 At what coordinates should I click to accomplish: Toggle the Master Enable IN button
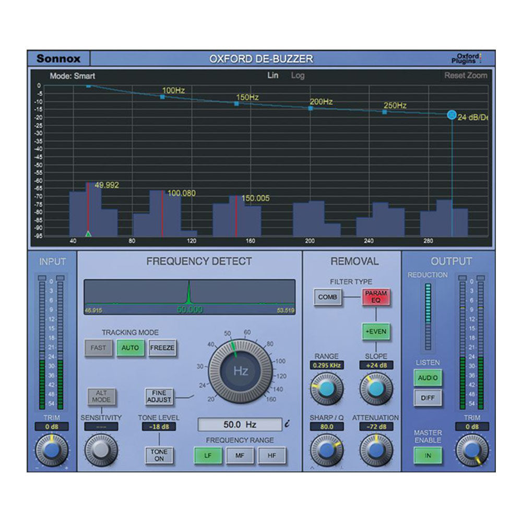pos(428,455)
